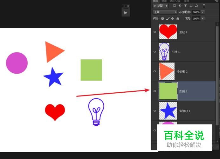This screenshot has height=159, width=220.
Task: Click the layers panel scroll-down arrow
Action: point(217,142)
